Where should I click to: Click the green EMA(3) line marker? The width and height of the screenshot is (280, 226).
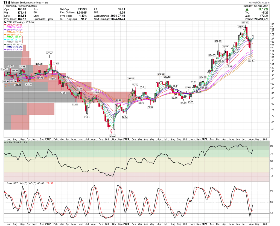[x=5, y=36]
